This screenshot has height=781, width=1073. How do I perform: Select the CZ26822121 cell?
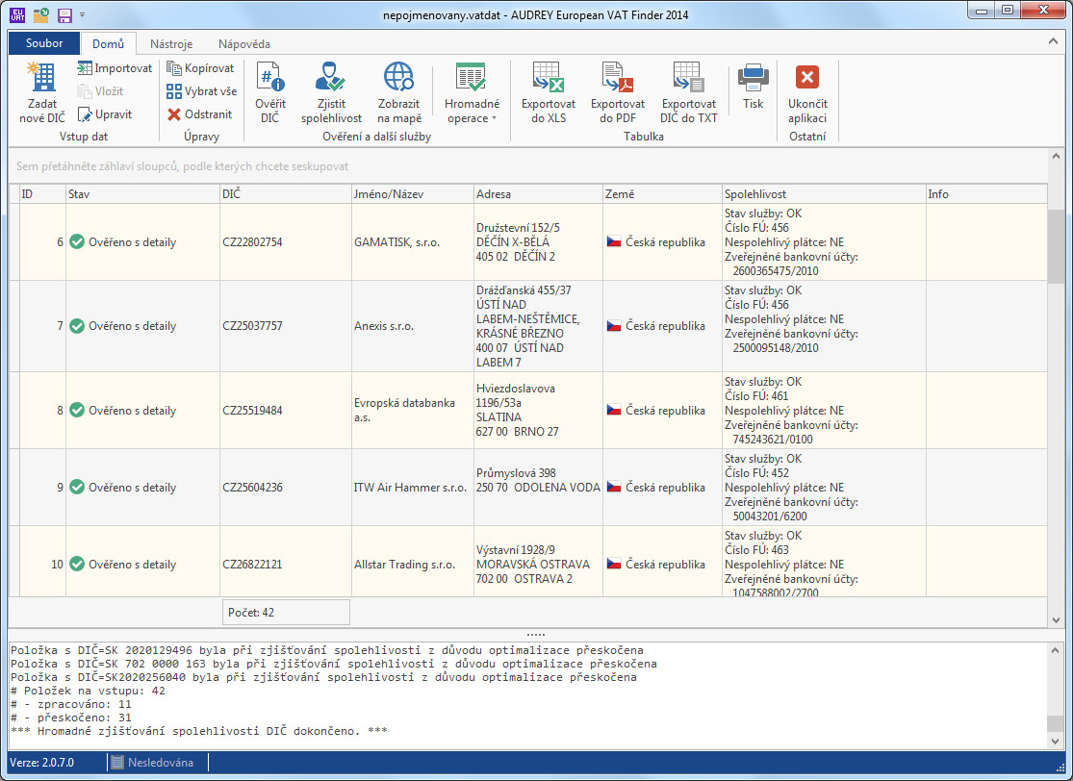(x=286, y=562)
